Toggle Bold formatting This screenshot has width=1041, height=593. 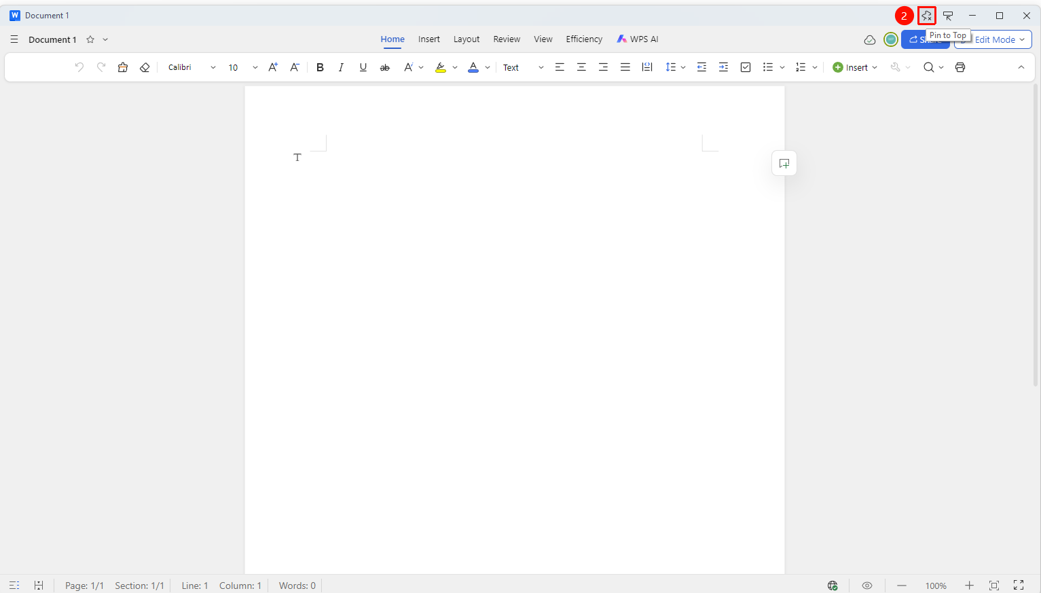pyautogui.click(x=321, y=67)
